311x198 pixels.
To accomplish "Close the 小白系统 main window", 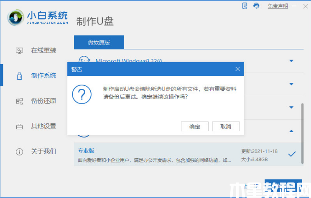I will pos(306,6).
